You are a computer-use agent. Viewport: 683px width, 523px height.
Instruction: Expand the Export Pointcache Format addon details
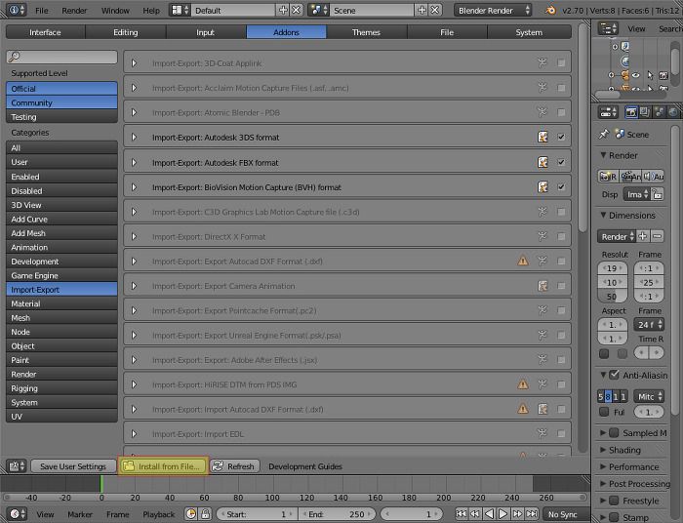[134, 310]
